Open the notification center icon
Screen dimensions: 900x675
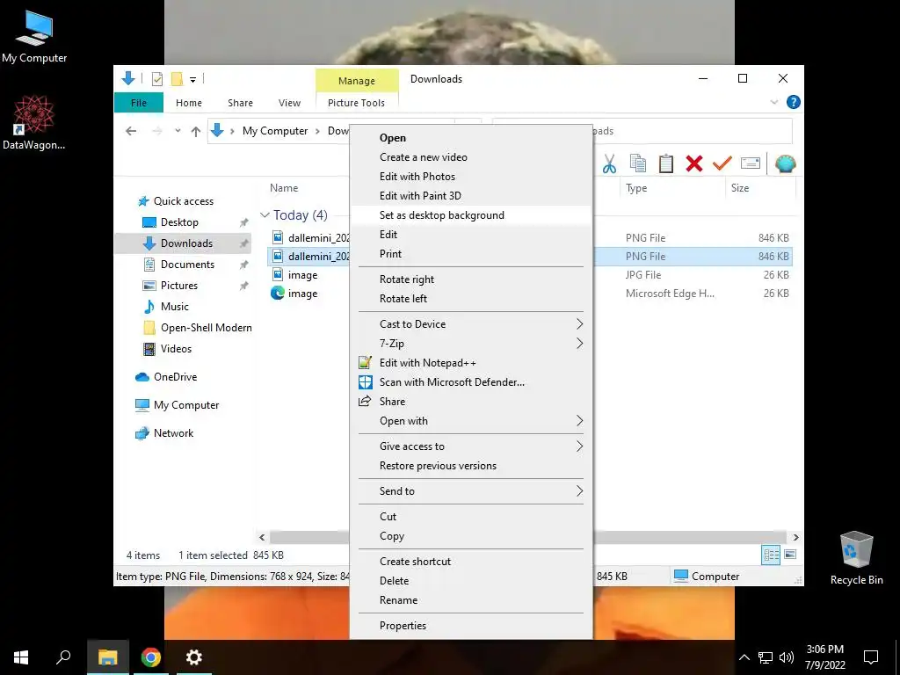tap(871, 657)
